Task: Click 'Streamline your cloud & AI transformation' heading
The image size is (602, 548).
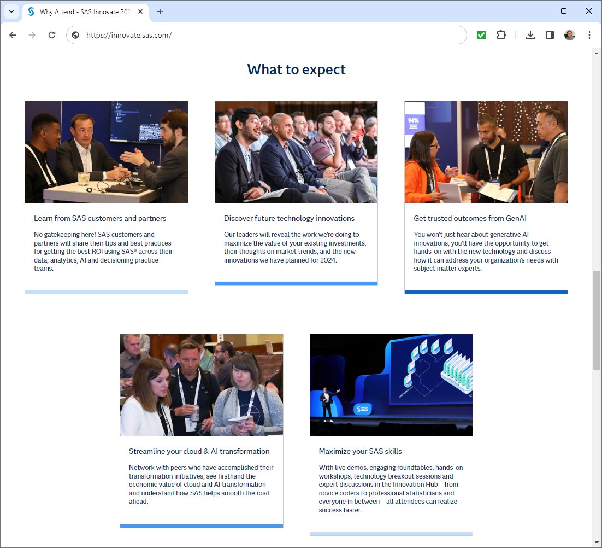Action: (199, 451)
